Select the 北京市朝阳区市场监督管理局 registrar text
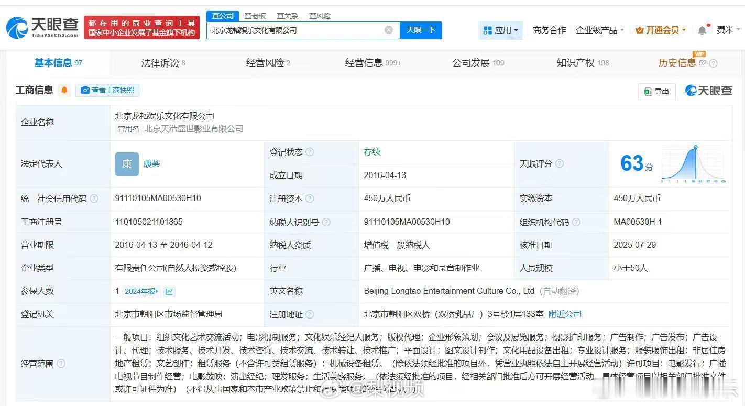Image resolution: width=745 pixels, height=406 pixels. pos(168,314)
